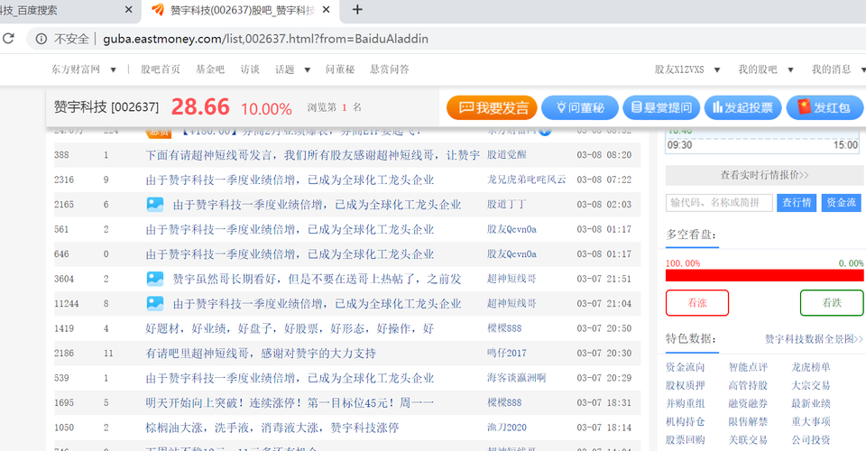This screenshot has height=451, width=866.
Task: Open 公司投资 data link
Action: click(811, 440)
